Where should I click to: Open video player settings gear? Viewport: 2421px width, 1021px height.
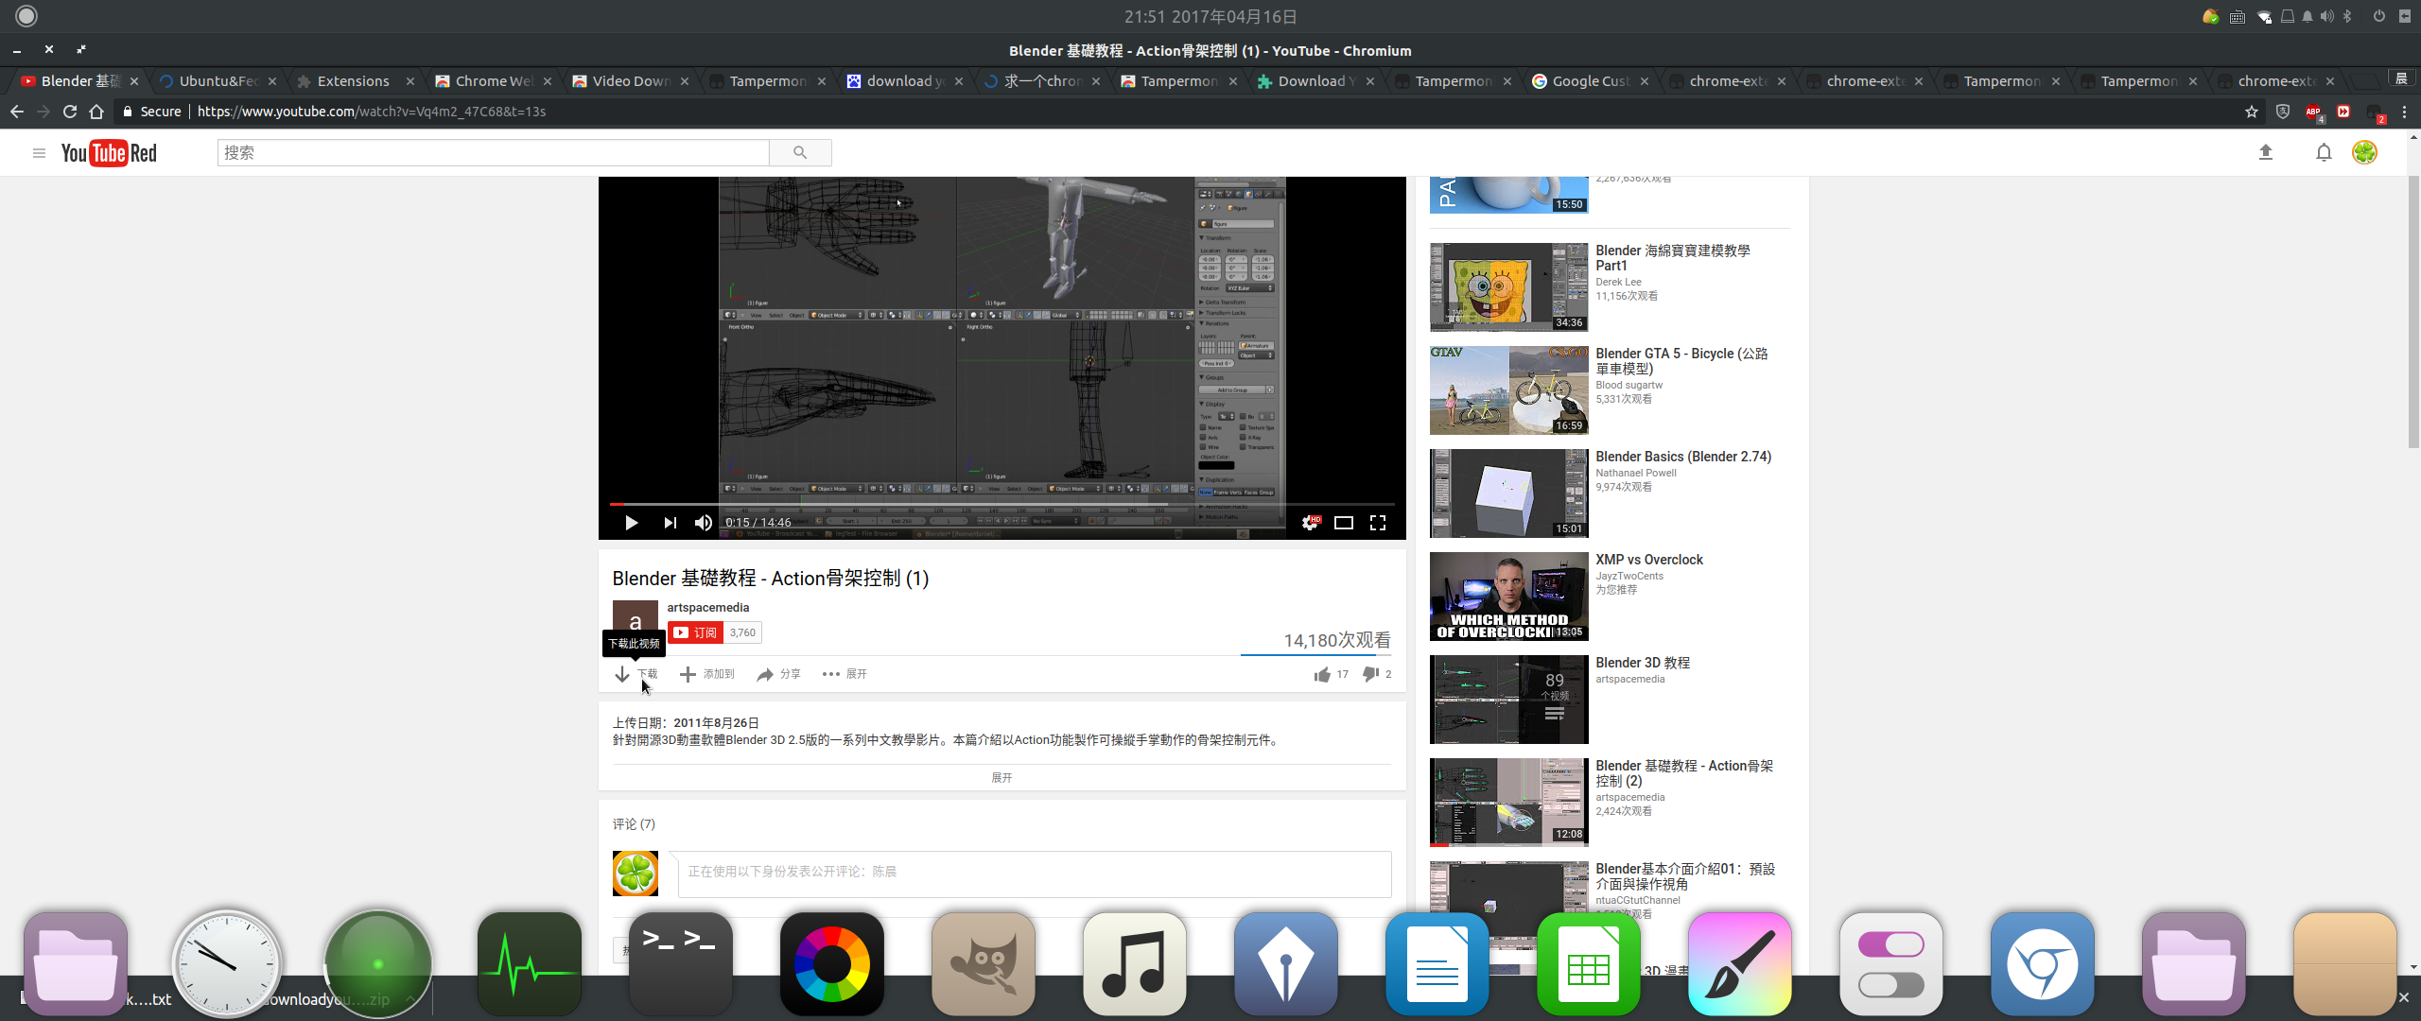[x=1310, y=523]
